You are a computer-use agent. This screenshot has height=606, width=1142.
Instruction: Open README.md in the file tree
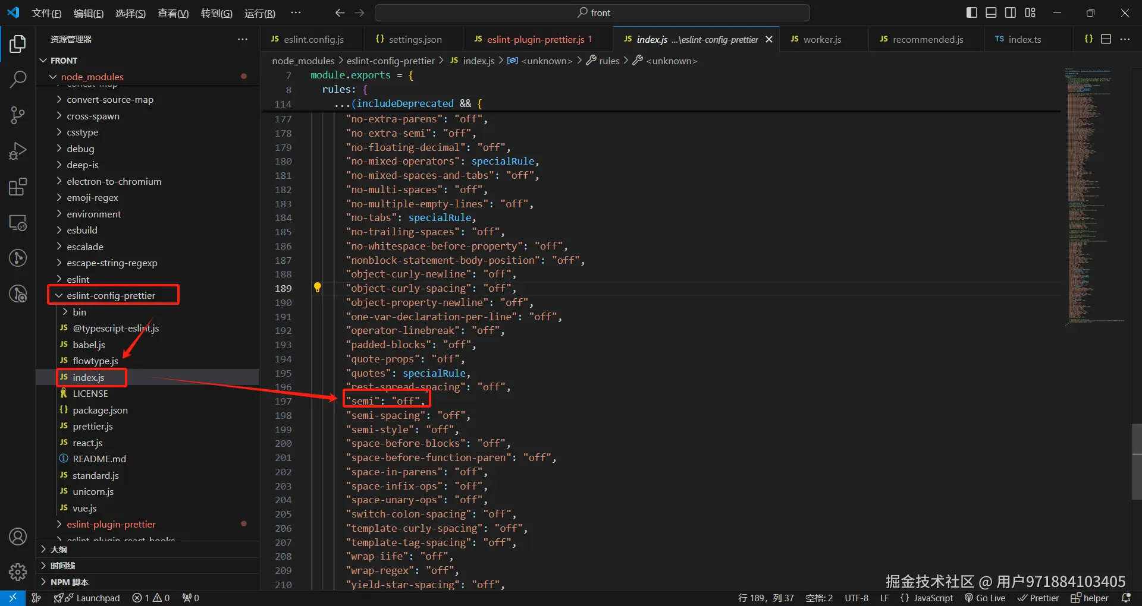point(148,459)
